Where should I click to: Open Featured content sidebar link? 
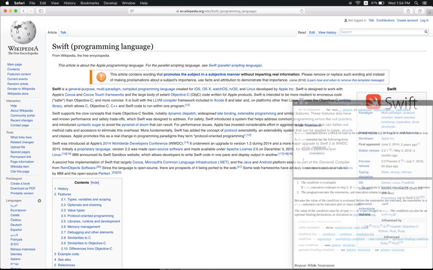tap(19, 74)
